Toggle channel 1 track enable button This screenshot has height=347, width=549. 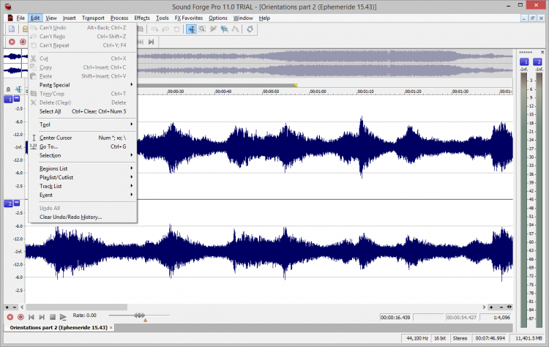8,97
